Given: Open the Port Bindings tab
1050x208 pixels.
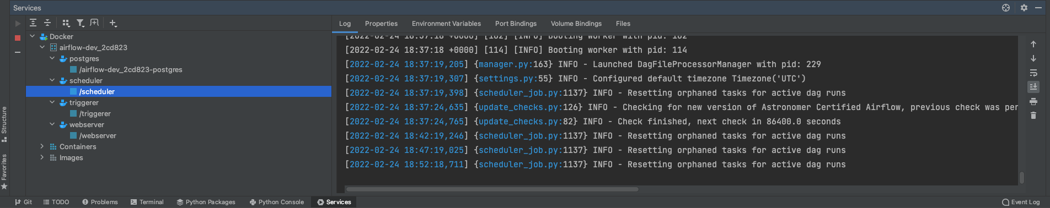Looking at the screenshot, I should click(x=516, y=24).
